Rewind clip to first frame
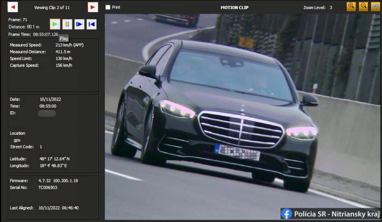Screen dimensions: 382x222 click(x=92, y=24)
